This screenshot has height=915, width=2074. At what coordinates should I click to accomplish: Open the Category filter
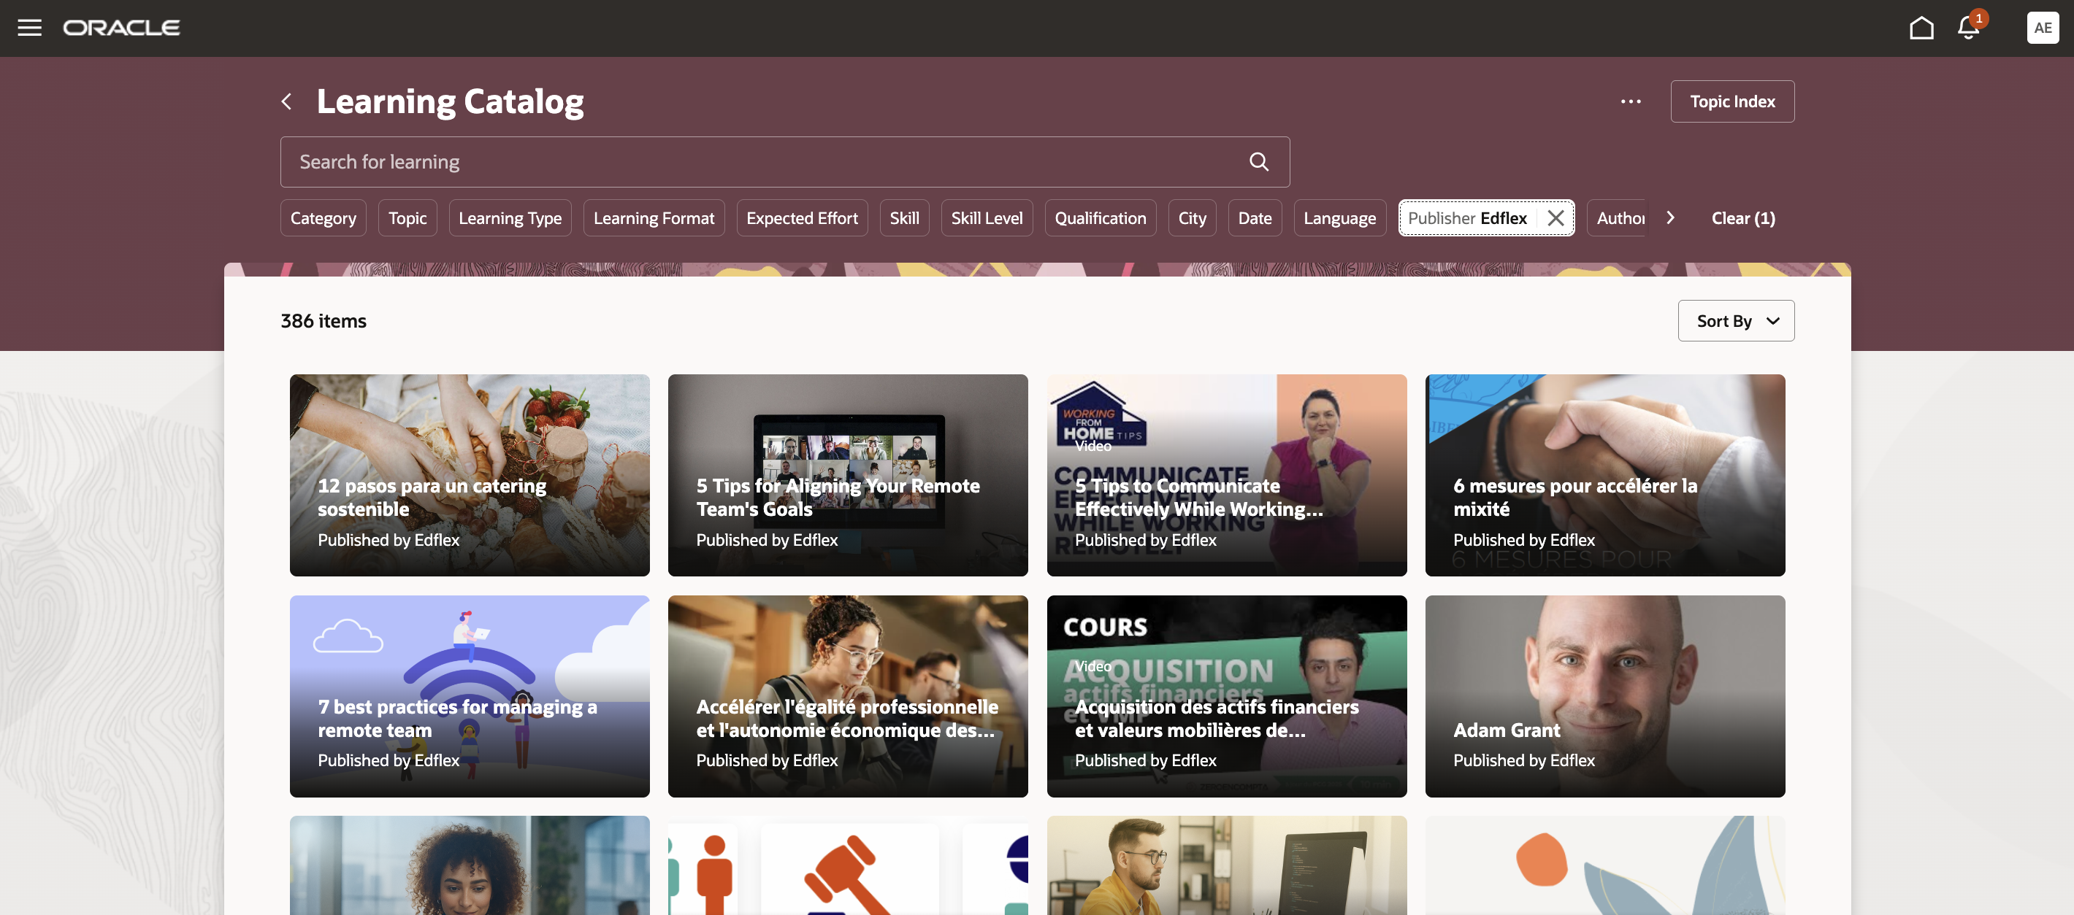pyautogui.click(x=323, y=218)
